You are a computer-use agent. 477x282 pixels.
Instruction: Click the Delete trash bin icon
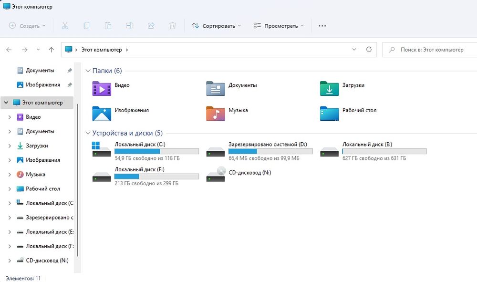coord(172,26)
